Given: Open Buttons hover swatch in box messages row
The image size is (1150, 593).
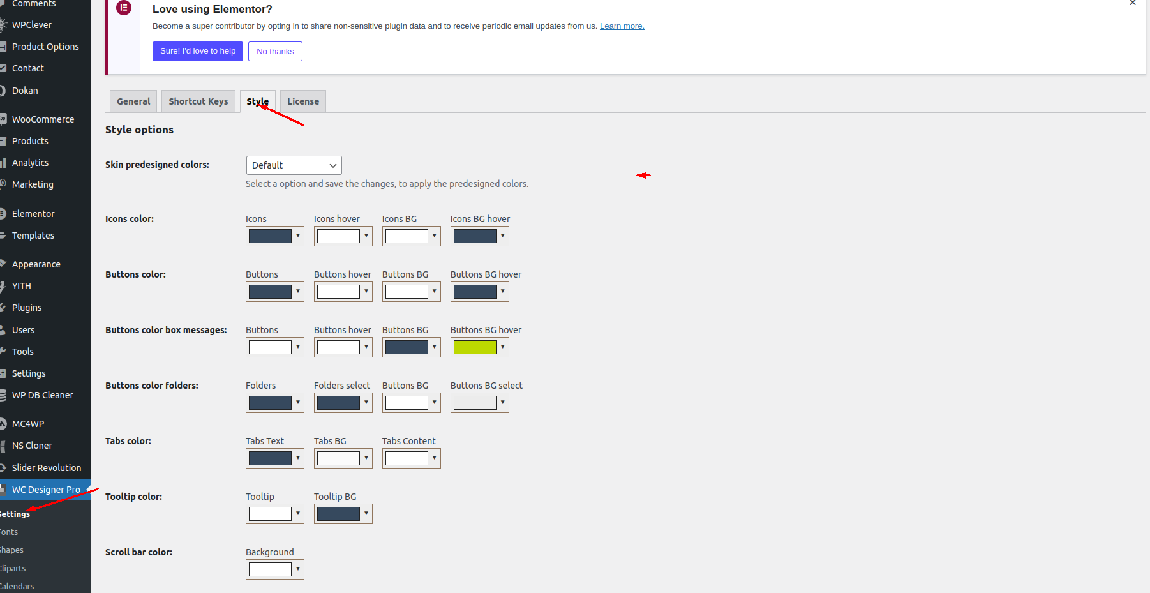Looking at the screenshot, I should pyautogui.click(x=338, y=347).
